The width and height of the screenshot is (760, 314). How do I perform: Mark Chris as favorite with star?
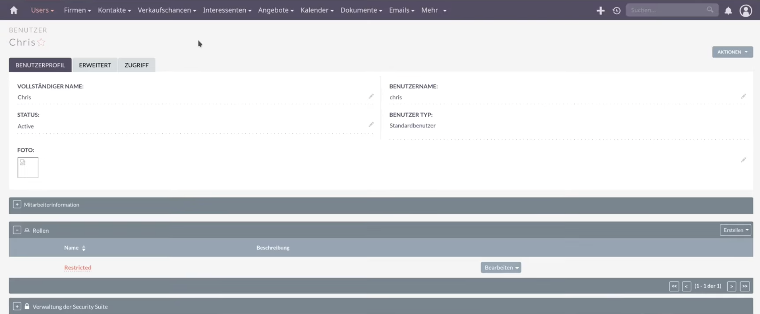point(41,42)
